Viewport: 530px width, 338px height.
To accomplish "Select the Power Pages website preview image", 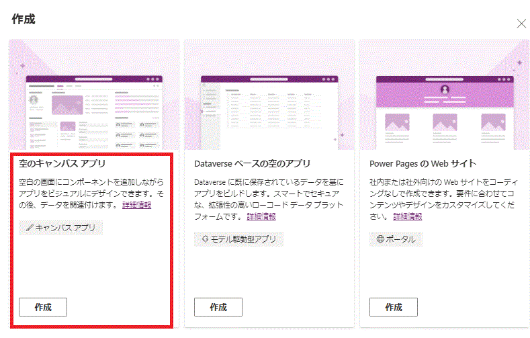I will point(444,111).
